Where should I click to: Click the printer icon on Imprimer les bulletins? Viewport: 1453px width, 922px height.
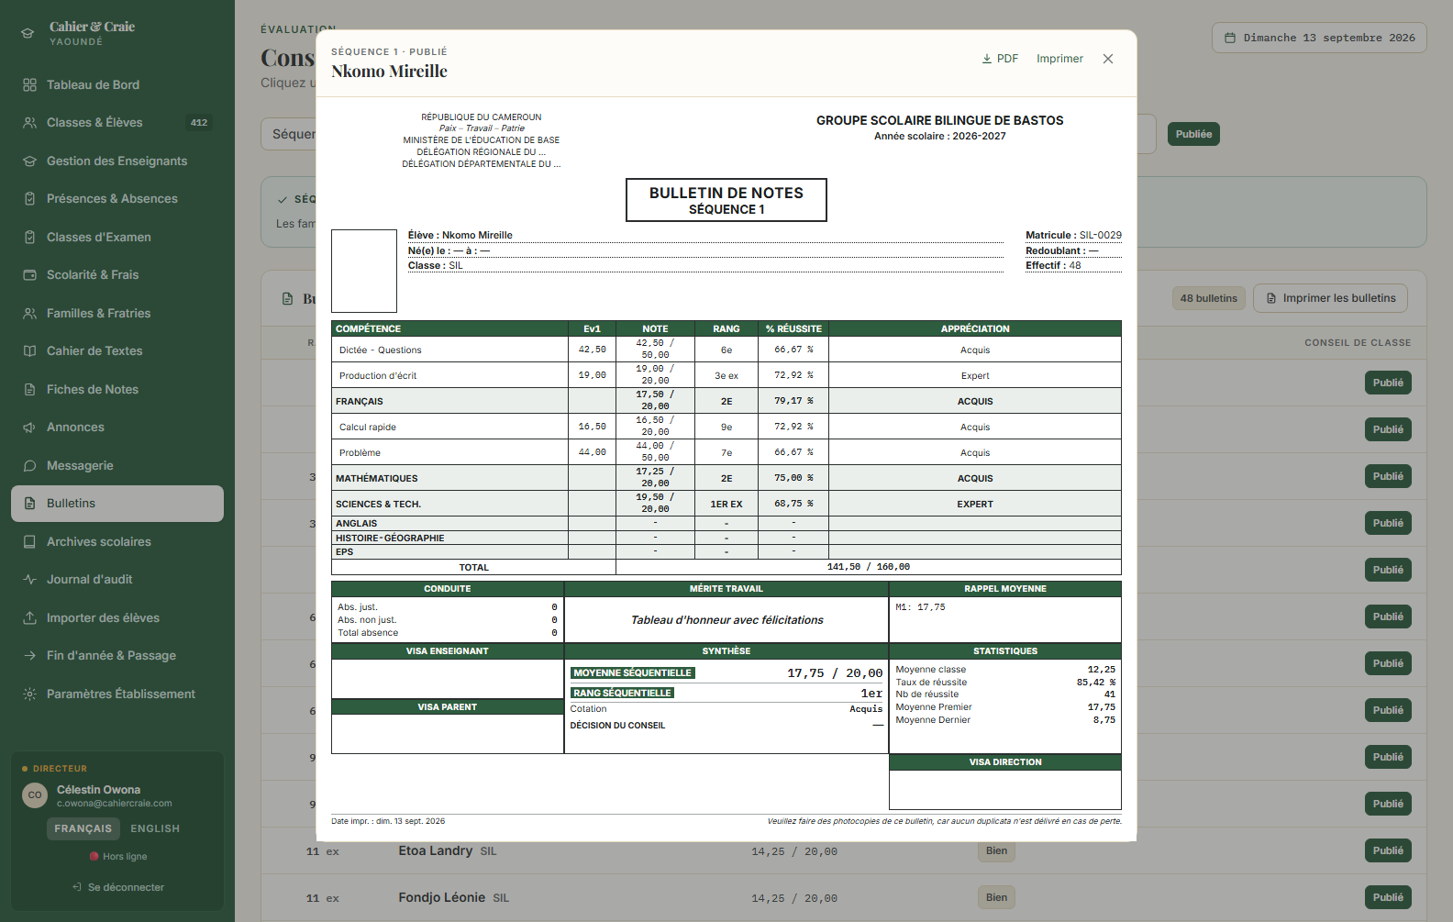tap(1271, 298)
